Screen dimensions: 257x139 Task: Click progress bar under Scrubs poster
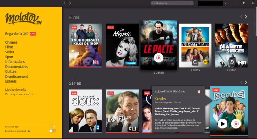click(x=229, y=135)
